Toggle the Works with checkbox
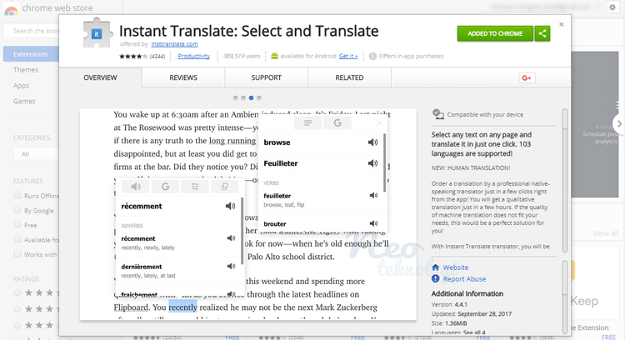This screenshot has height=340, width=625. [17, 254]
